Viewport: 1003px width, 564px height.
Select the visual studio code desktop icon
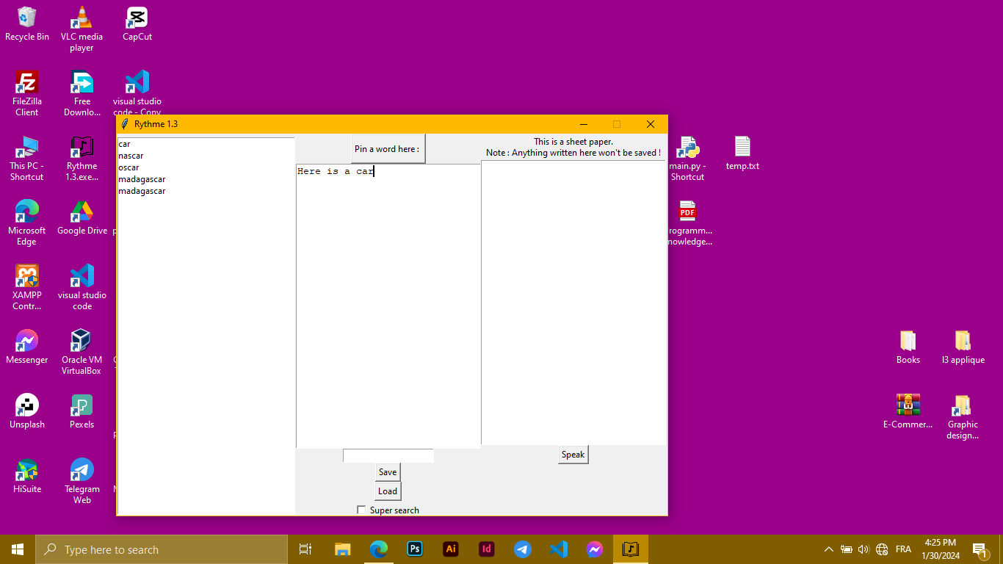[x=82, y=287]
